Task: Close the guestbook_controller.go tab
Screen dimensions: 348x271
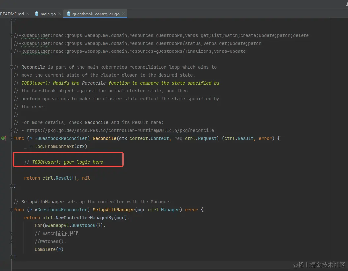Action: point(123,14)
